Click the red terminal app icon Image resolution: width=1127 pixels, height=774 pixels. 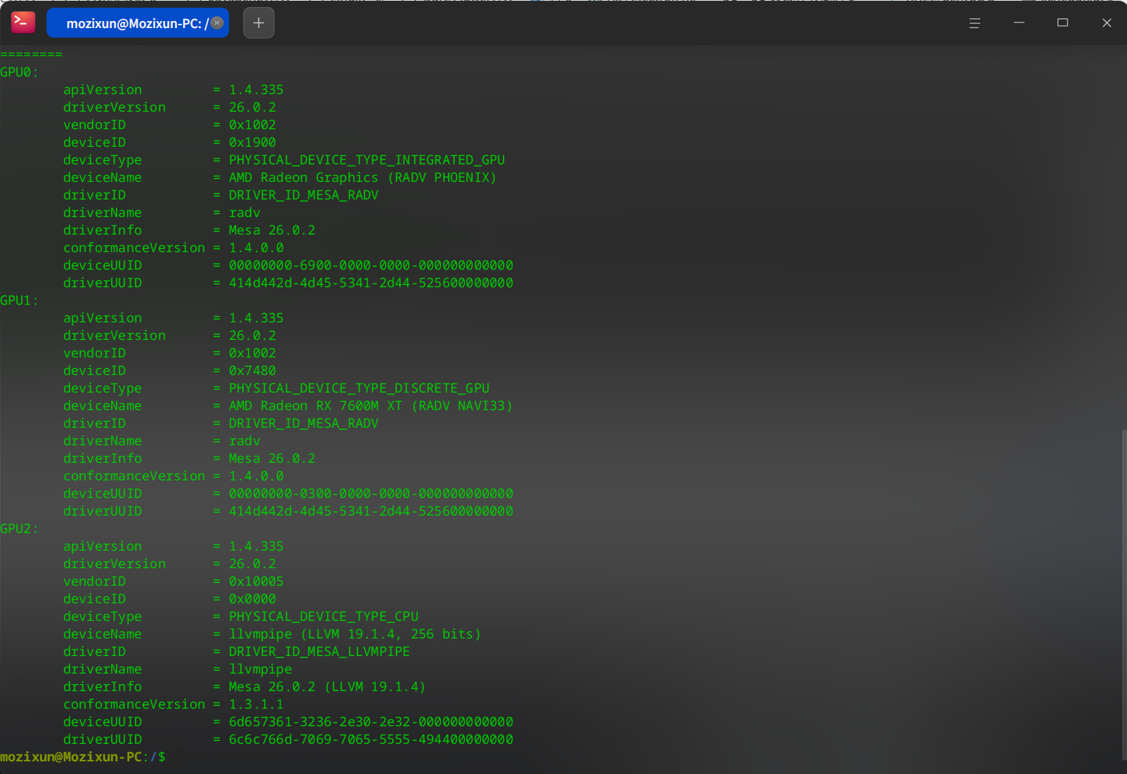tap(23, 22)
